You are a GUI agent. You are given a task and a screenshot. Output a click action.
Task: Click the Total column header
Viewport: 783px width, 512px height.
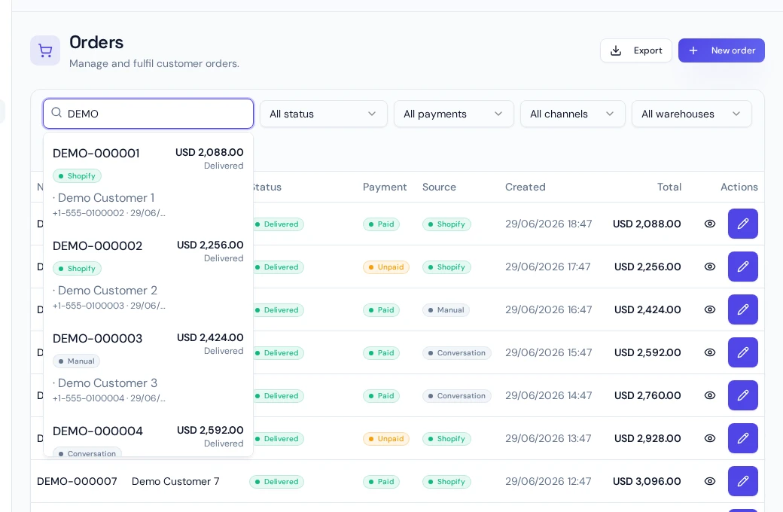coord(669,187)
